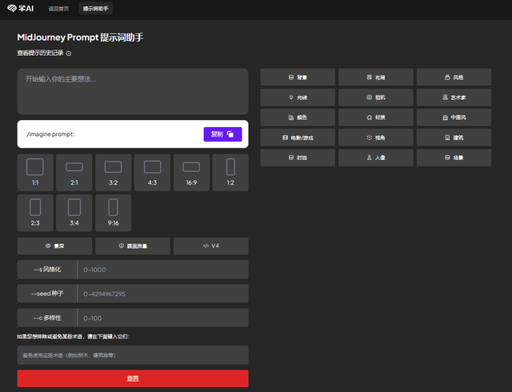Screen dimensions: 512x392
Task: Open the 光线 lighting category
Action: [298, 98]
